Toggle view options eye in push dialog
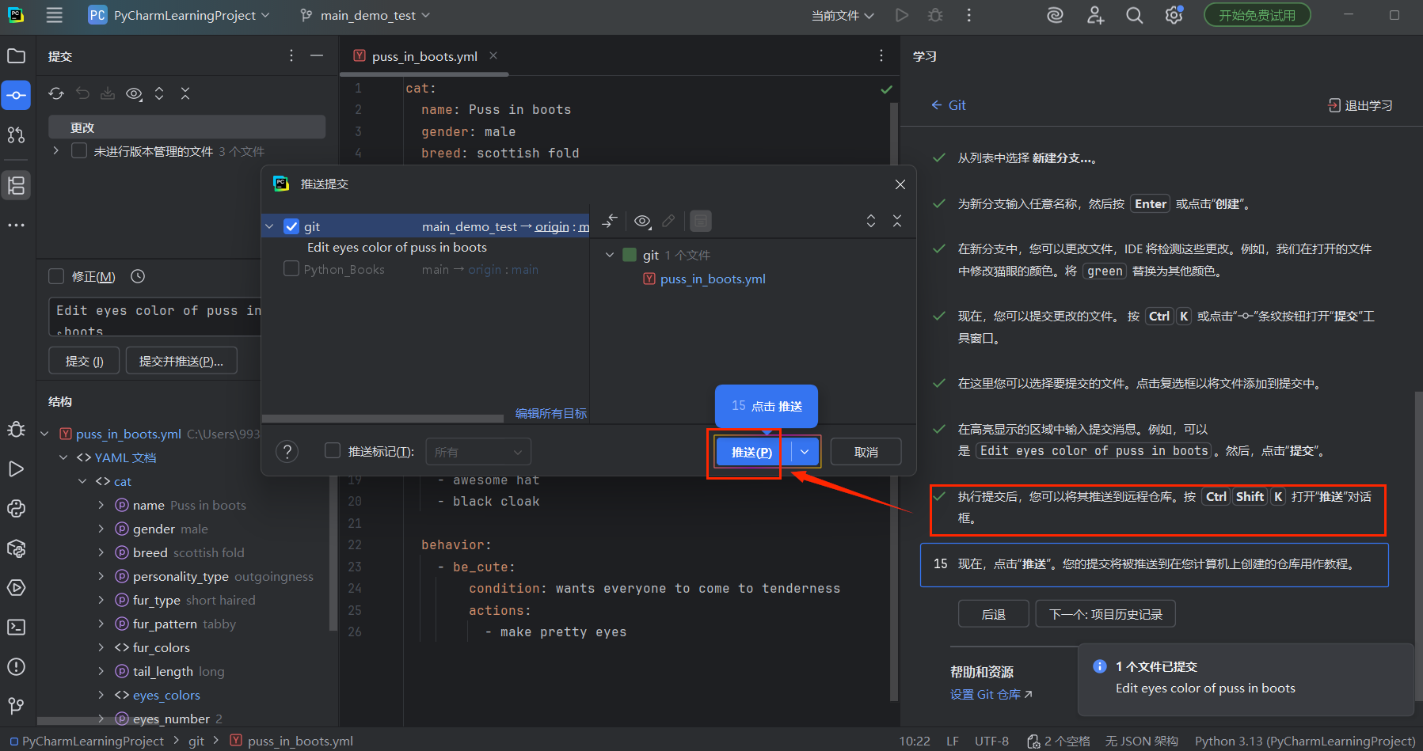The width and height of the screenshot is (1423, 751). [x=643, y=221]
